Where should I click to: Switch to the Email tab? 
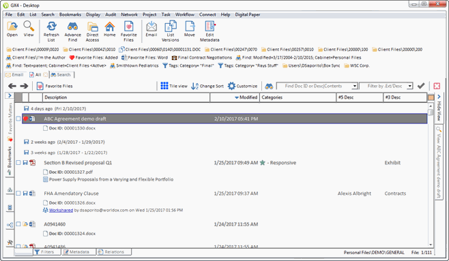14,74
